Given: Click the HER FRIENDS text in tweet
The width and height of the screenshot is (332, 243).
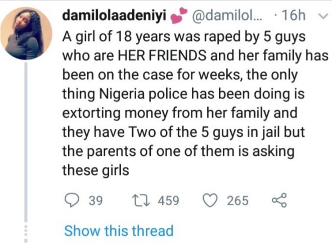Looking at the screenshot, I should (x=162, y=56).
